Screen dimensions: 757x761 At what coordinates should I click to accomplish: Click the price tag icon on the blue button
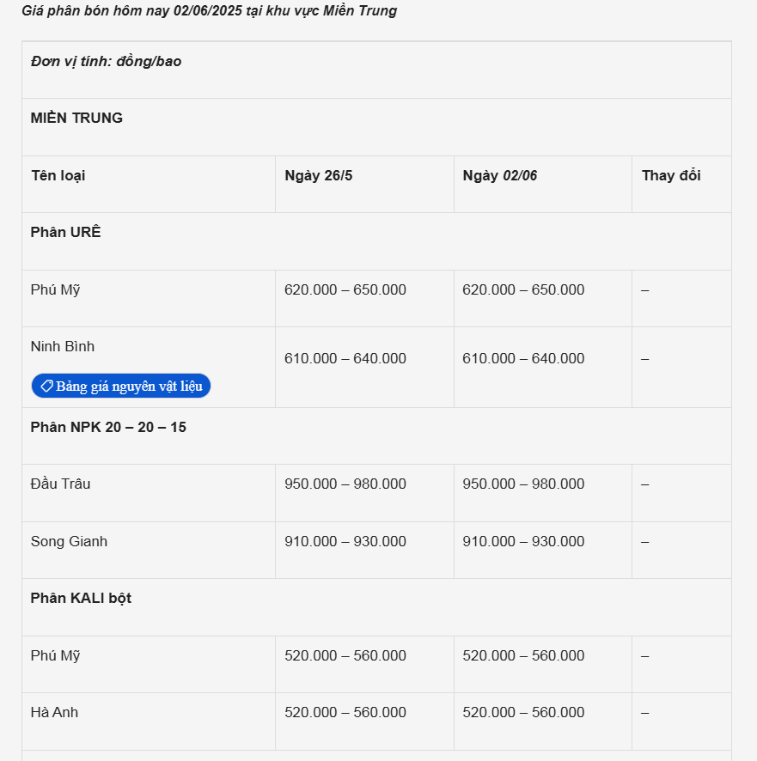point(46,386)
